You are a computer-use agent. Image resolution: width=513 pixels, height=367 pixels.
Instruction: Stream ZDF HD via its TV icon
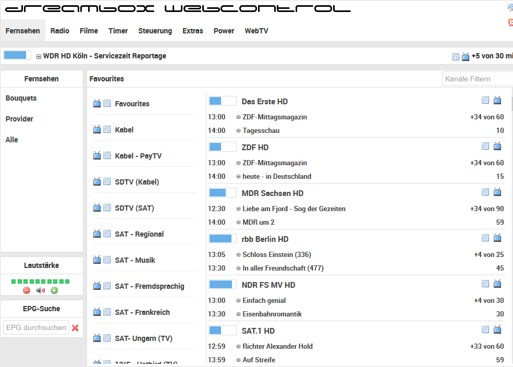coord(497,146)
